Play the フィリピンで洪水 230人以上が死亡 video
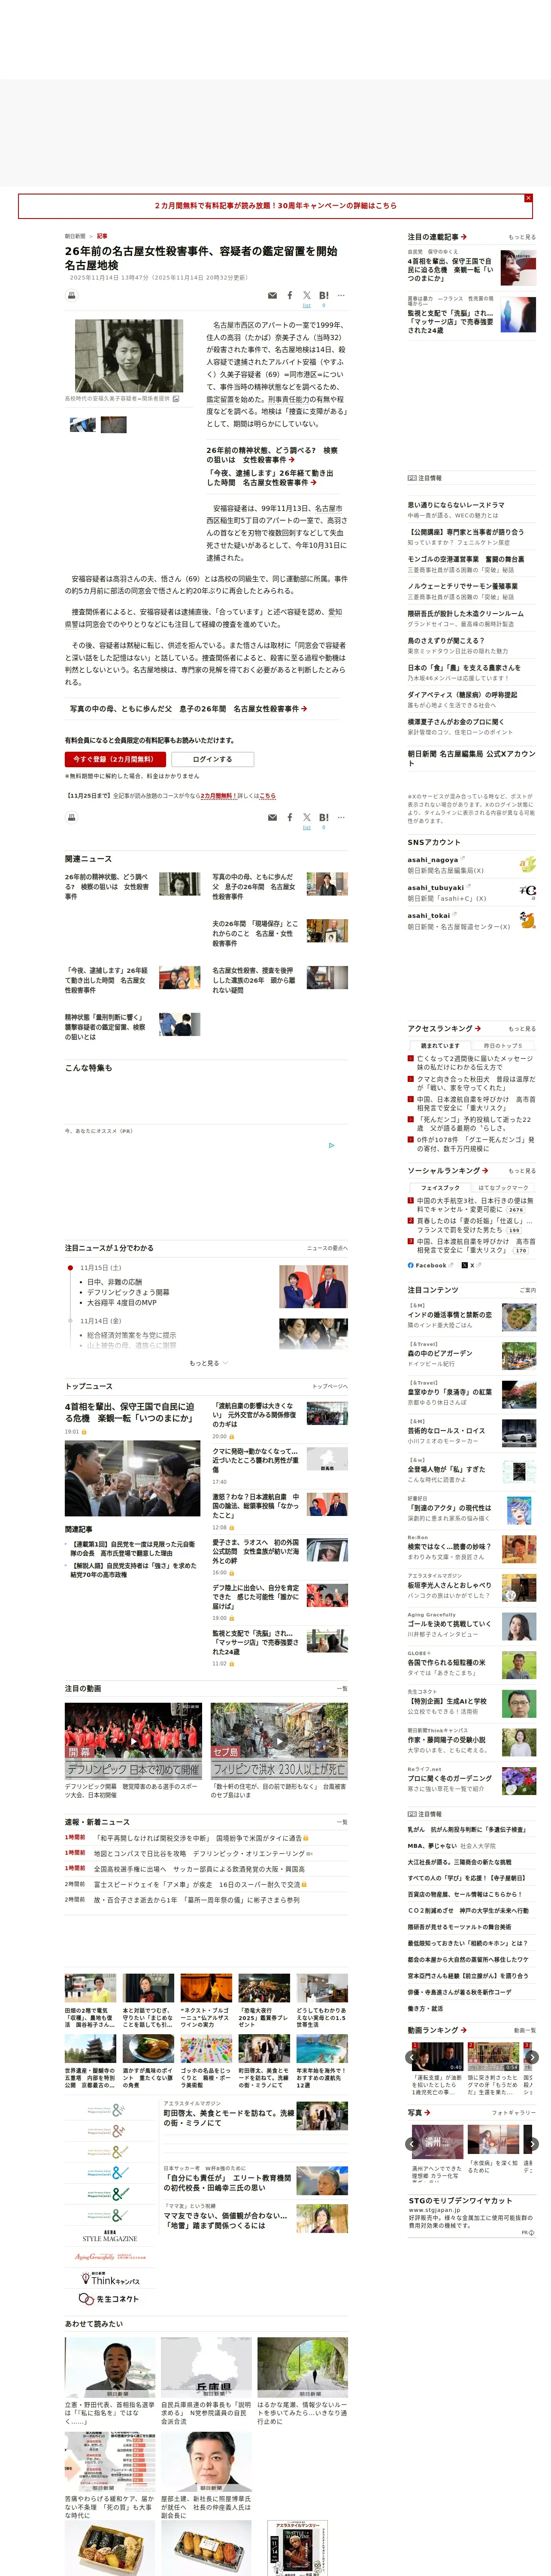 [279, 1741]
